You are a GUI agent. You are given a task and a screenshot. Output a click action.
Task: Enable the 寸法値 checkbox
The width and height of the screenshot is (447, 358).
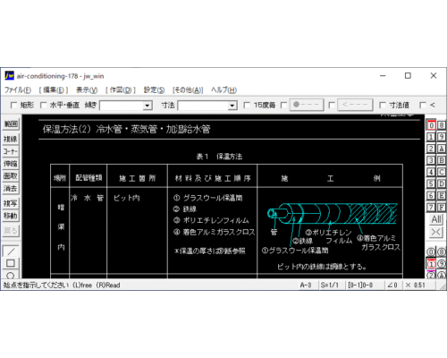coord(383,106)
